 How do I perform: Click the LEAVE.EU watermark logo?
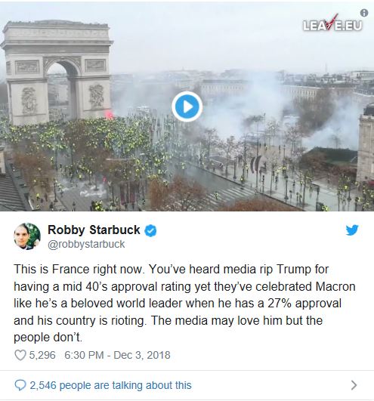[x=332, y=25]
